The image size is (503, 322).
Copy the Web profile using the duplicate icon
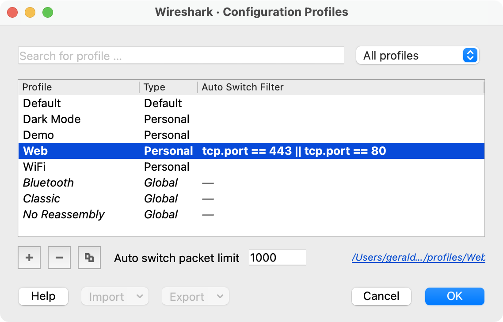[89, 258]
